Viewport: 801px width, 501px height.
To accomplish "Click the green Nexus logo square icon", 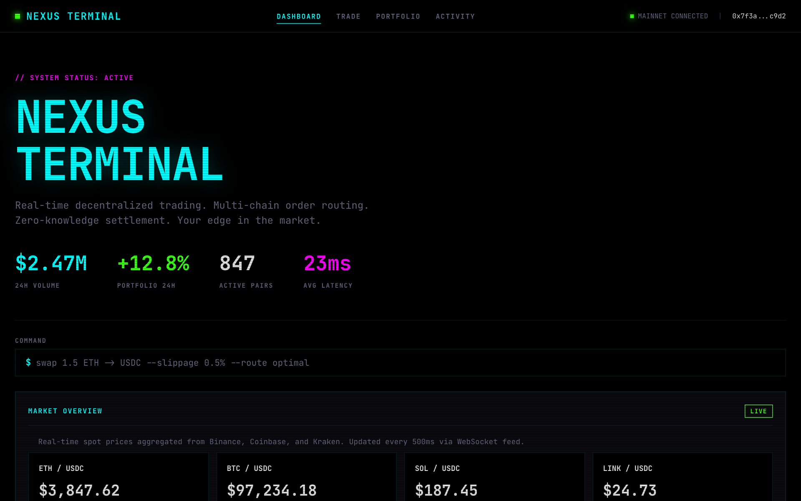I will [18, 16].
